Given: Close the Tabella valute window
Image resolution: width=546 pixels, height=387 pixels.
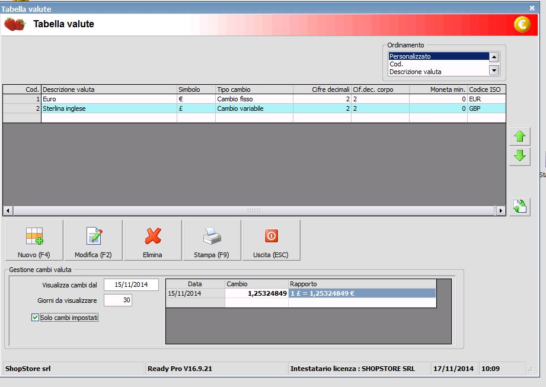Looking at the screenshot, I should coord(532,8).
